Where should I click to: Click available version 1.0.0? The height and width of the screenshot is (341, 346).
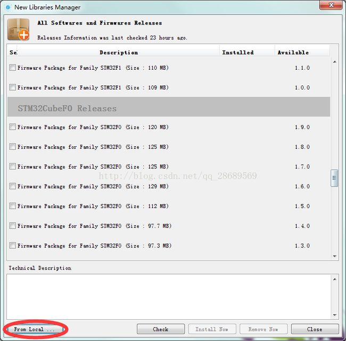point(302,88)
